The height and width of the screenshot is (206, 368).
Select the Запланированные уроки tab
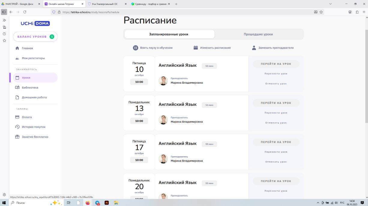click(169, 34)
